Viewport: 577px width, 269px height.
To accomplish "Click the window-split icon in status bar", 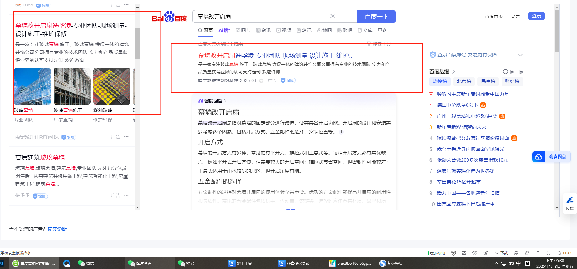I will pyautogui.click(x=538, y=253).
